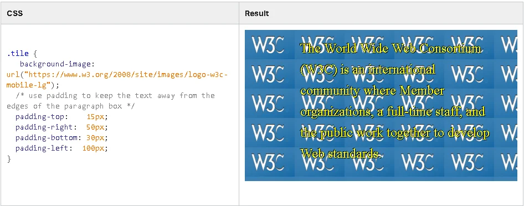This screenshot has width=524, height=206.
Task: Click the grey padding code comment
Action: (111, 101)
